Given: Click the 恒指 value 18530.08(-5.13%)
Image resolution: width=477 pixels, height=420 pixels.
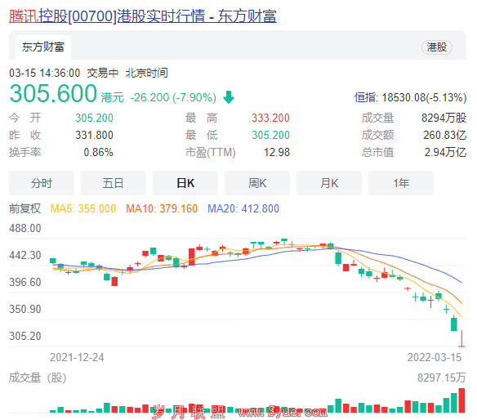Looking at the screenshot, I should [424, 98].
